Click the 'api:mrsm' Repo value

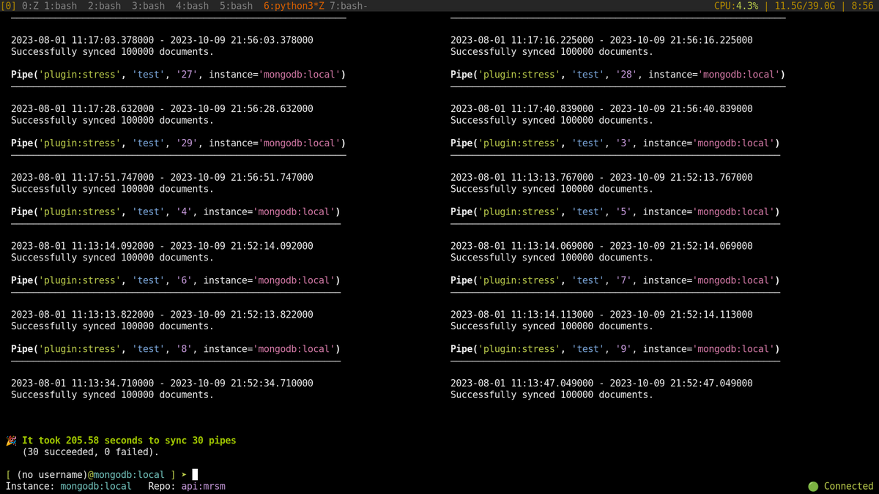point(204,486)
